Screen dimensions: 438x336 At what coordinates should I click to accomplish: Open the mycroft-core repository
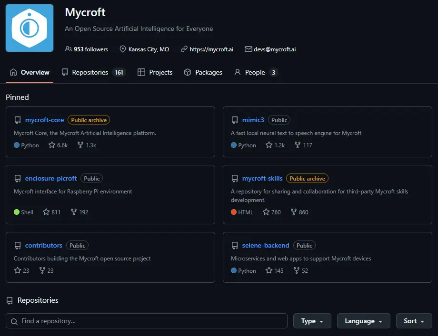[44, 120]
